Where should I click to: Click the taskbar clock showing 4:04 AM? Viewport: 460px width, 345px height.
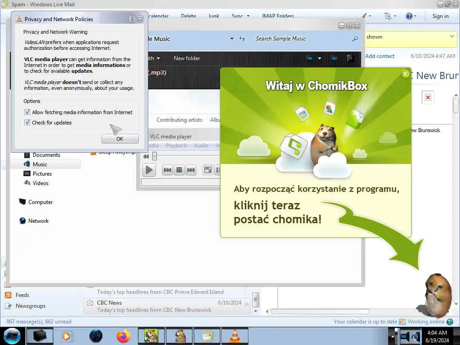coord(437,336)
